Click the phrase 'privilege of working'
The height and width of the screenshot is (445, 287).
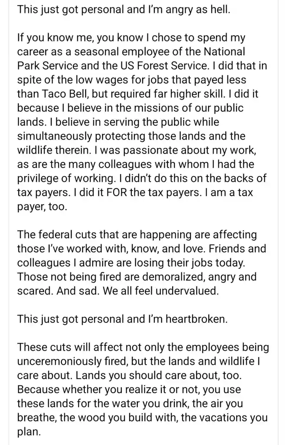65,178
